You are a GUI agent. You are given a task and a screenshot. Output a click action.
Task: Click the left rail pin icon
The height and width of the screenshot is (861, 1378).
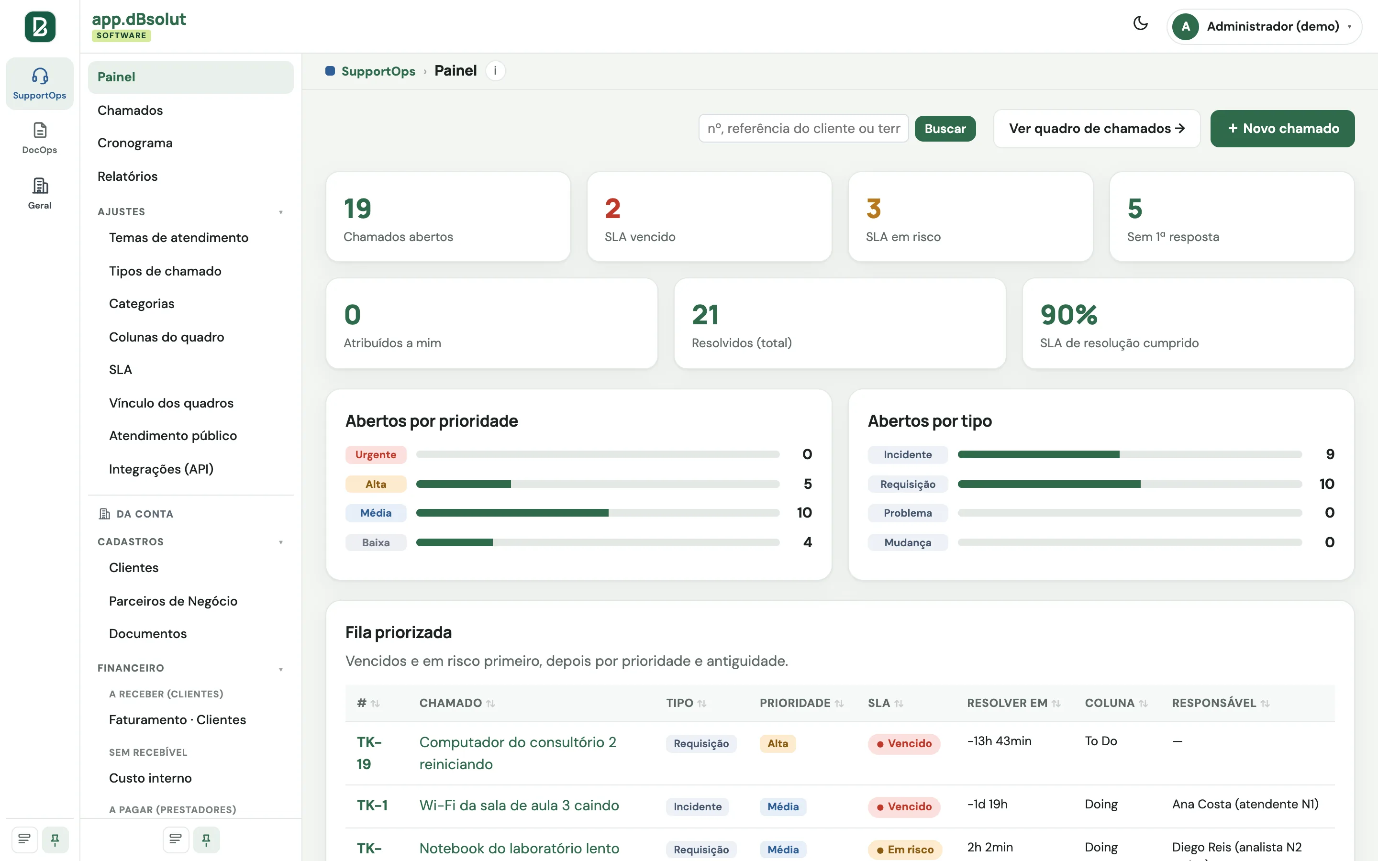[55, 839]
